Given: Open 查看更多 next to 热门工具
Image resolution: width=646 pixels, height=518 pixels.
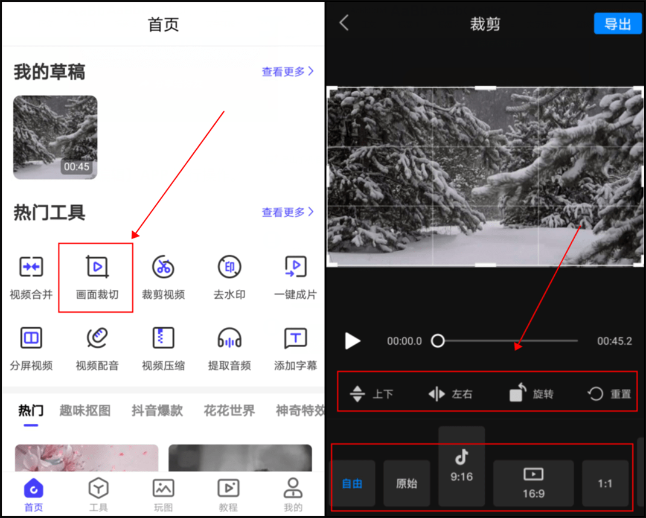Looking at the screenshot, I should (287, 213).
